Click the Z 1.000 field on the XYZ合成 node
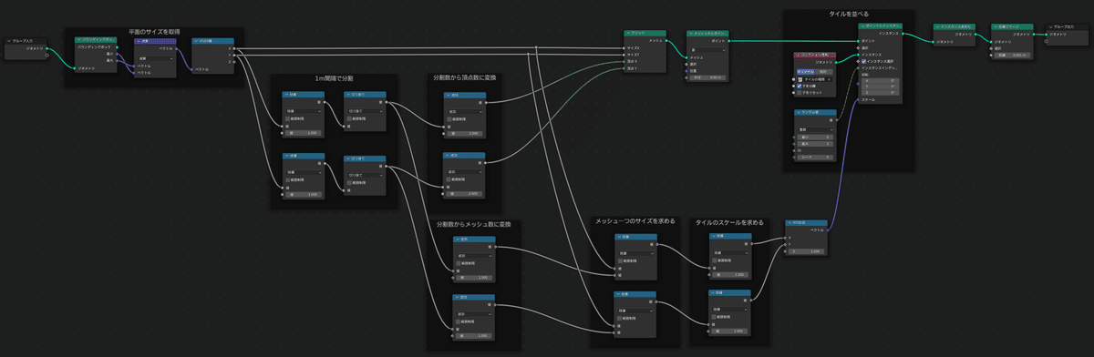 pos(807,251)
